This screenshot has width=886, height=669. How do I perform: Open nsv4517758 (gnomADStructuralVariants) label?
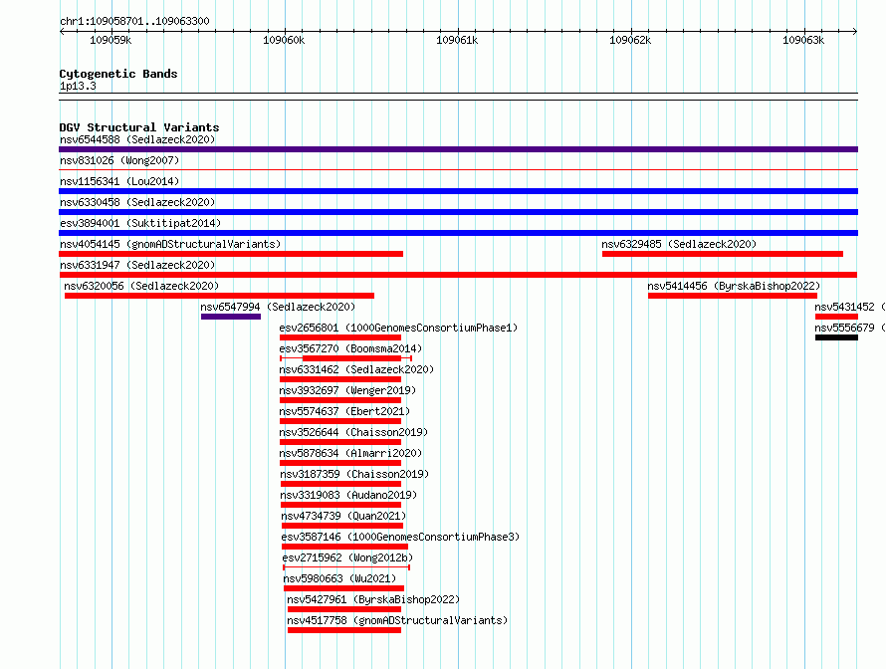pos(397,620)
